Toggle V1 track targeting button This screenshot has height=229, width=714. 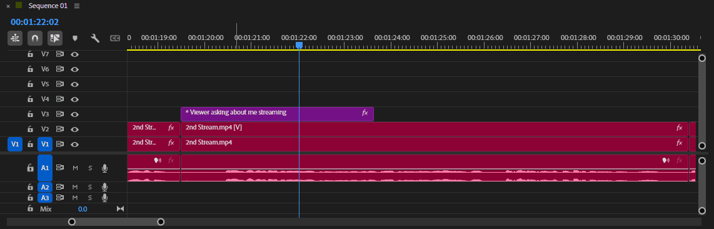click(x=45, y=145)
